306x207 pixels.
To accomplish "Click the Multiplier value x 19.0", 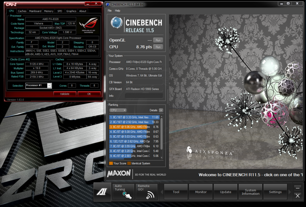I will click(x=37, y=68).
